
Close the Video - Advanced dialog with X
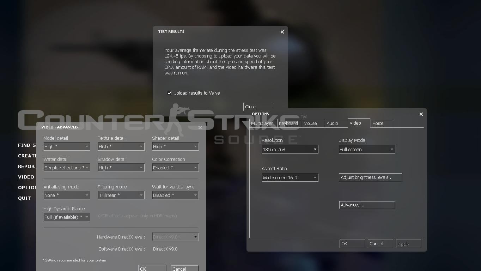pos(200,127)
